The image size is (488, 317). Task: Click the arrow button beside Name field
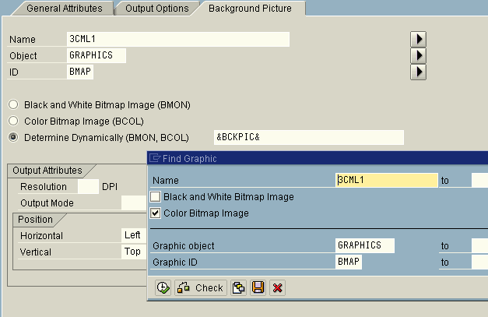(x=418, y=39)
